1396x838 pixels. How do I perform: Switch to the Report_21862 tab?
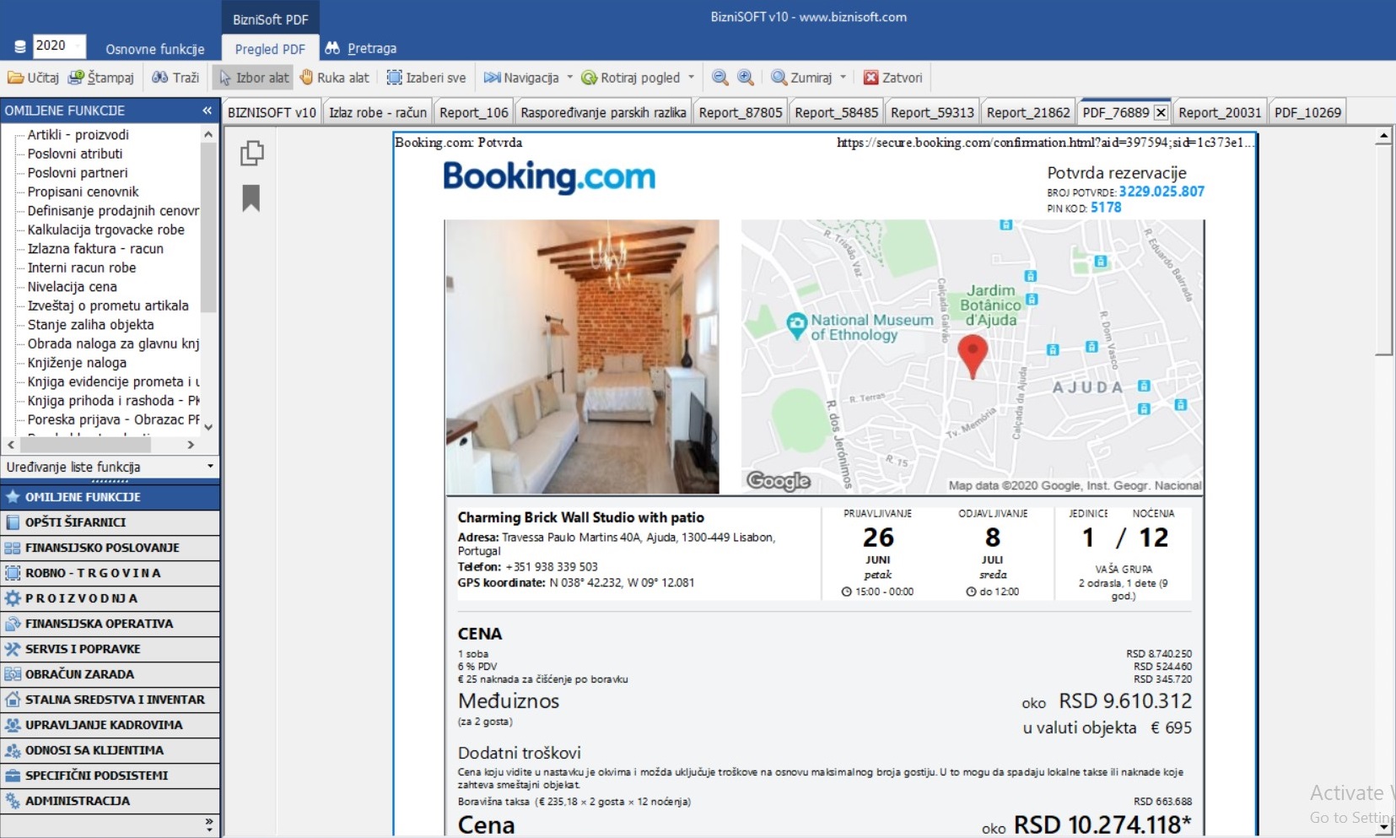1028,112
